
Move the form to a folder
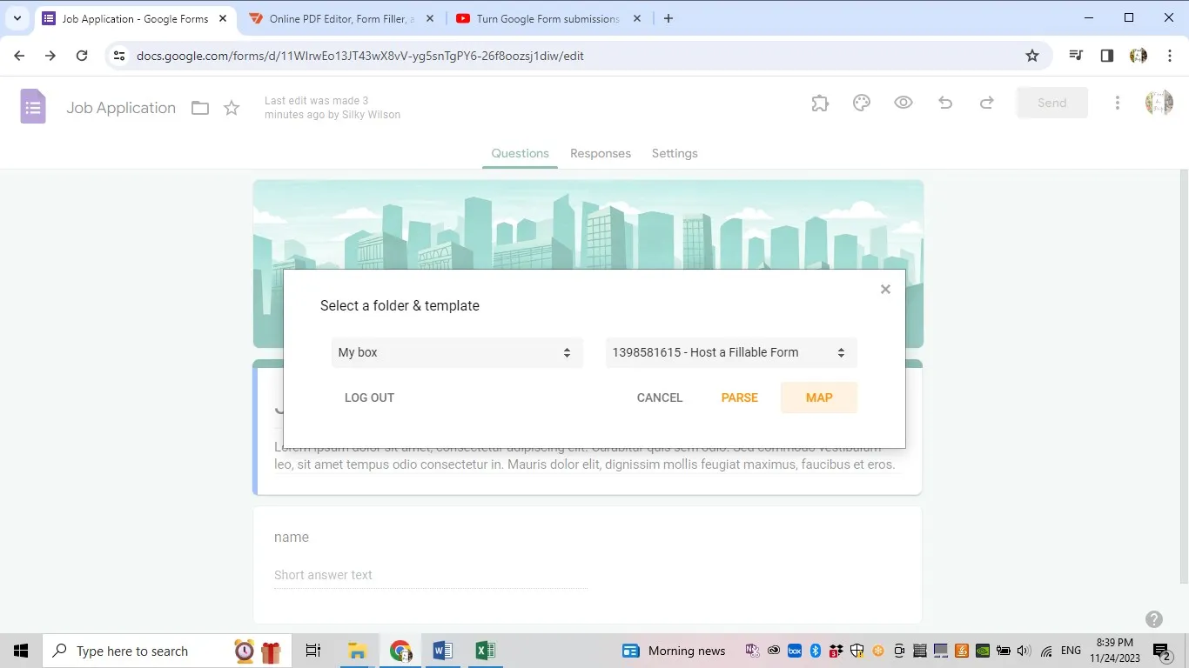click(x=199, y=107)
